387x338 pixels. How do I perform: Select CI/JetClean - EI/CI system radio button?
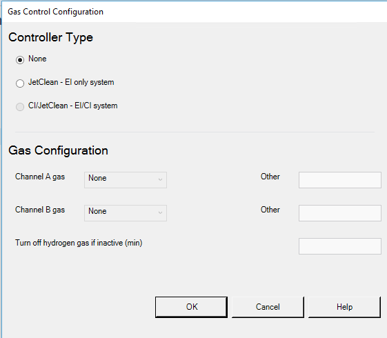[x=20, y=107]
